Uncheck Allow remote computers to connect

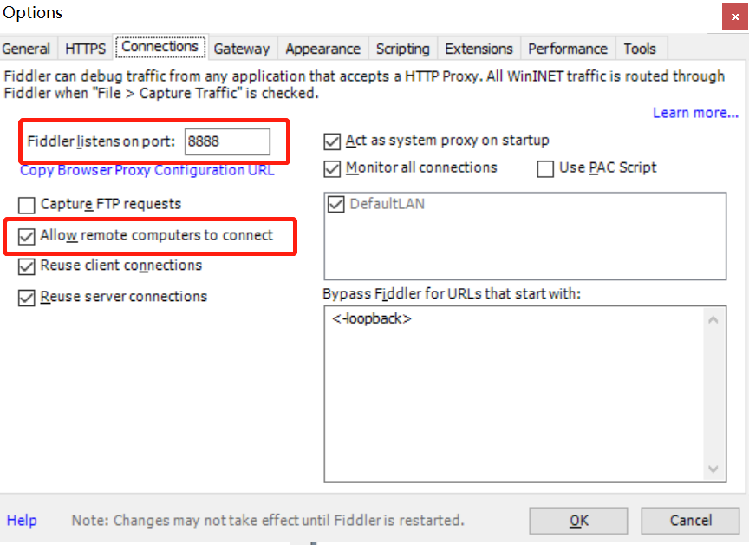click(27, 236)
